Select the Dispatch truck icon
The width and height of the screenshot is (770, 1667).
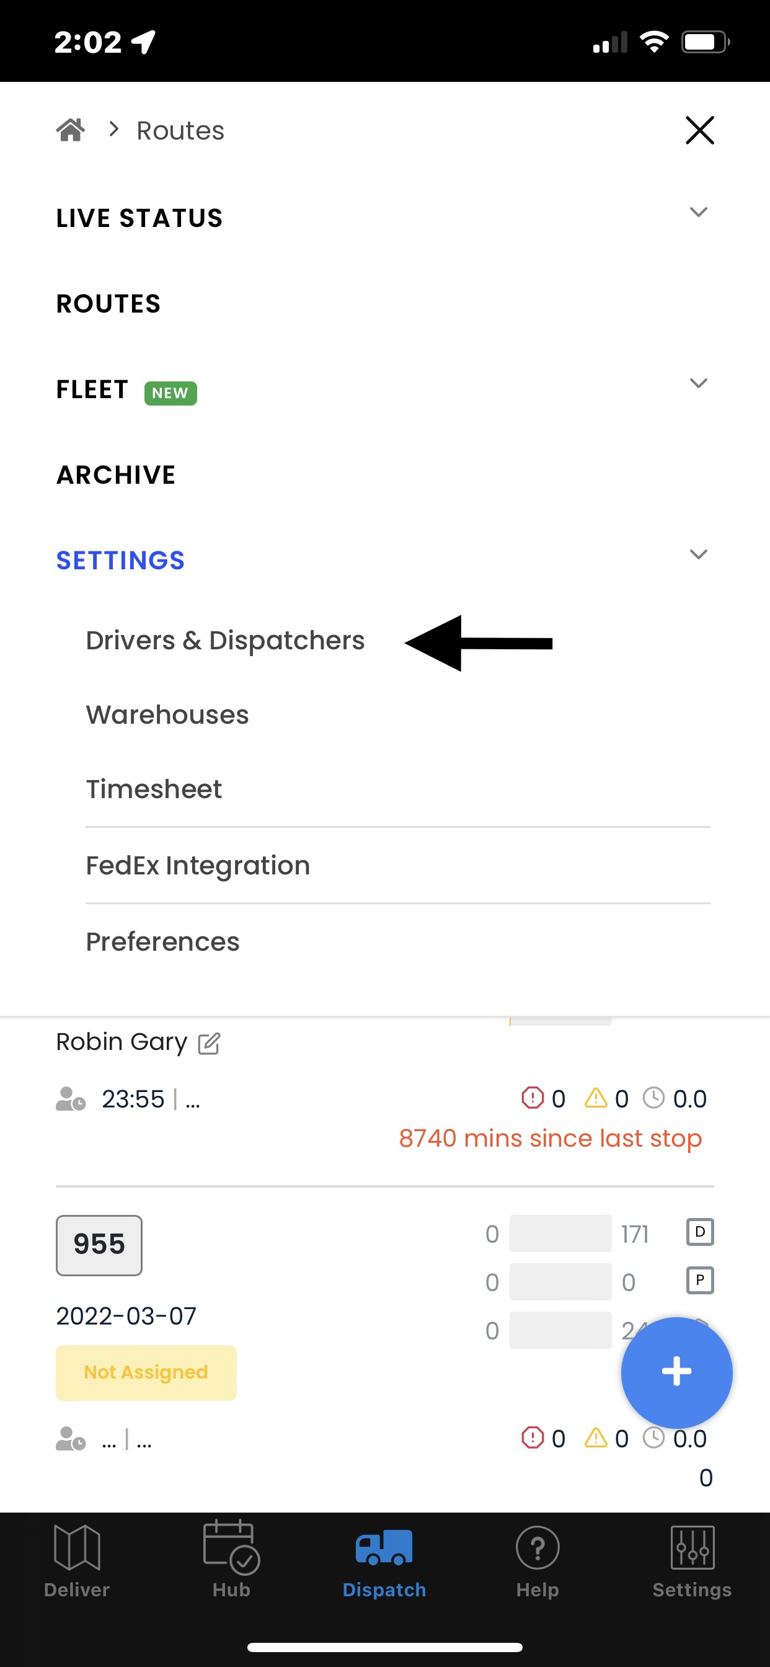point(384,1547)
